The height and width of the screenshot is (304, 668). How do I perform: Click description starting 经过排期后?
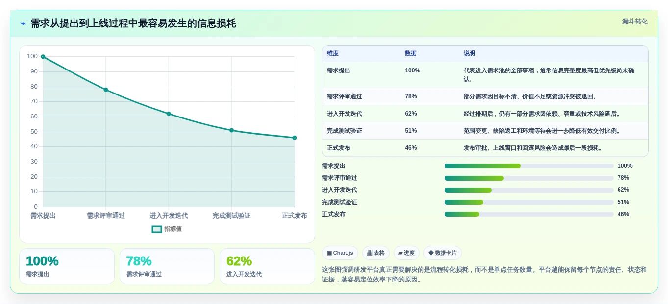point(543,114)
